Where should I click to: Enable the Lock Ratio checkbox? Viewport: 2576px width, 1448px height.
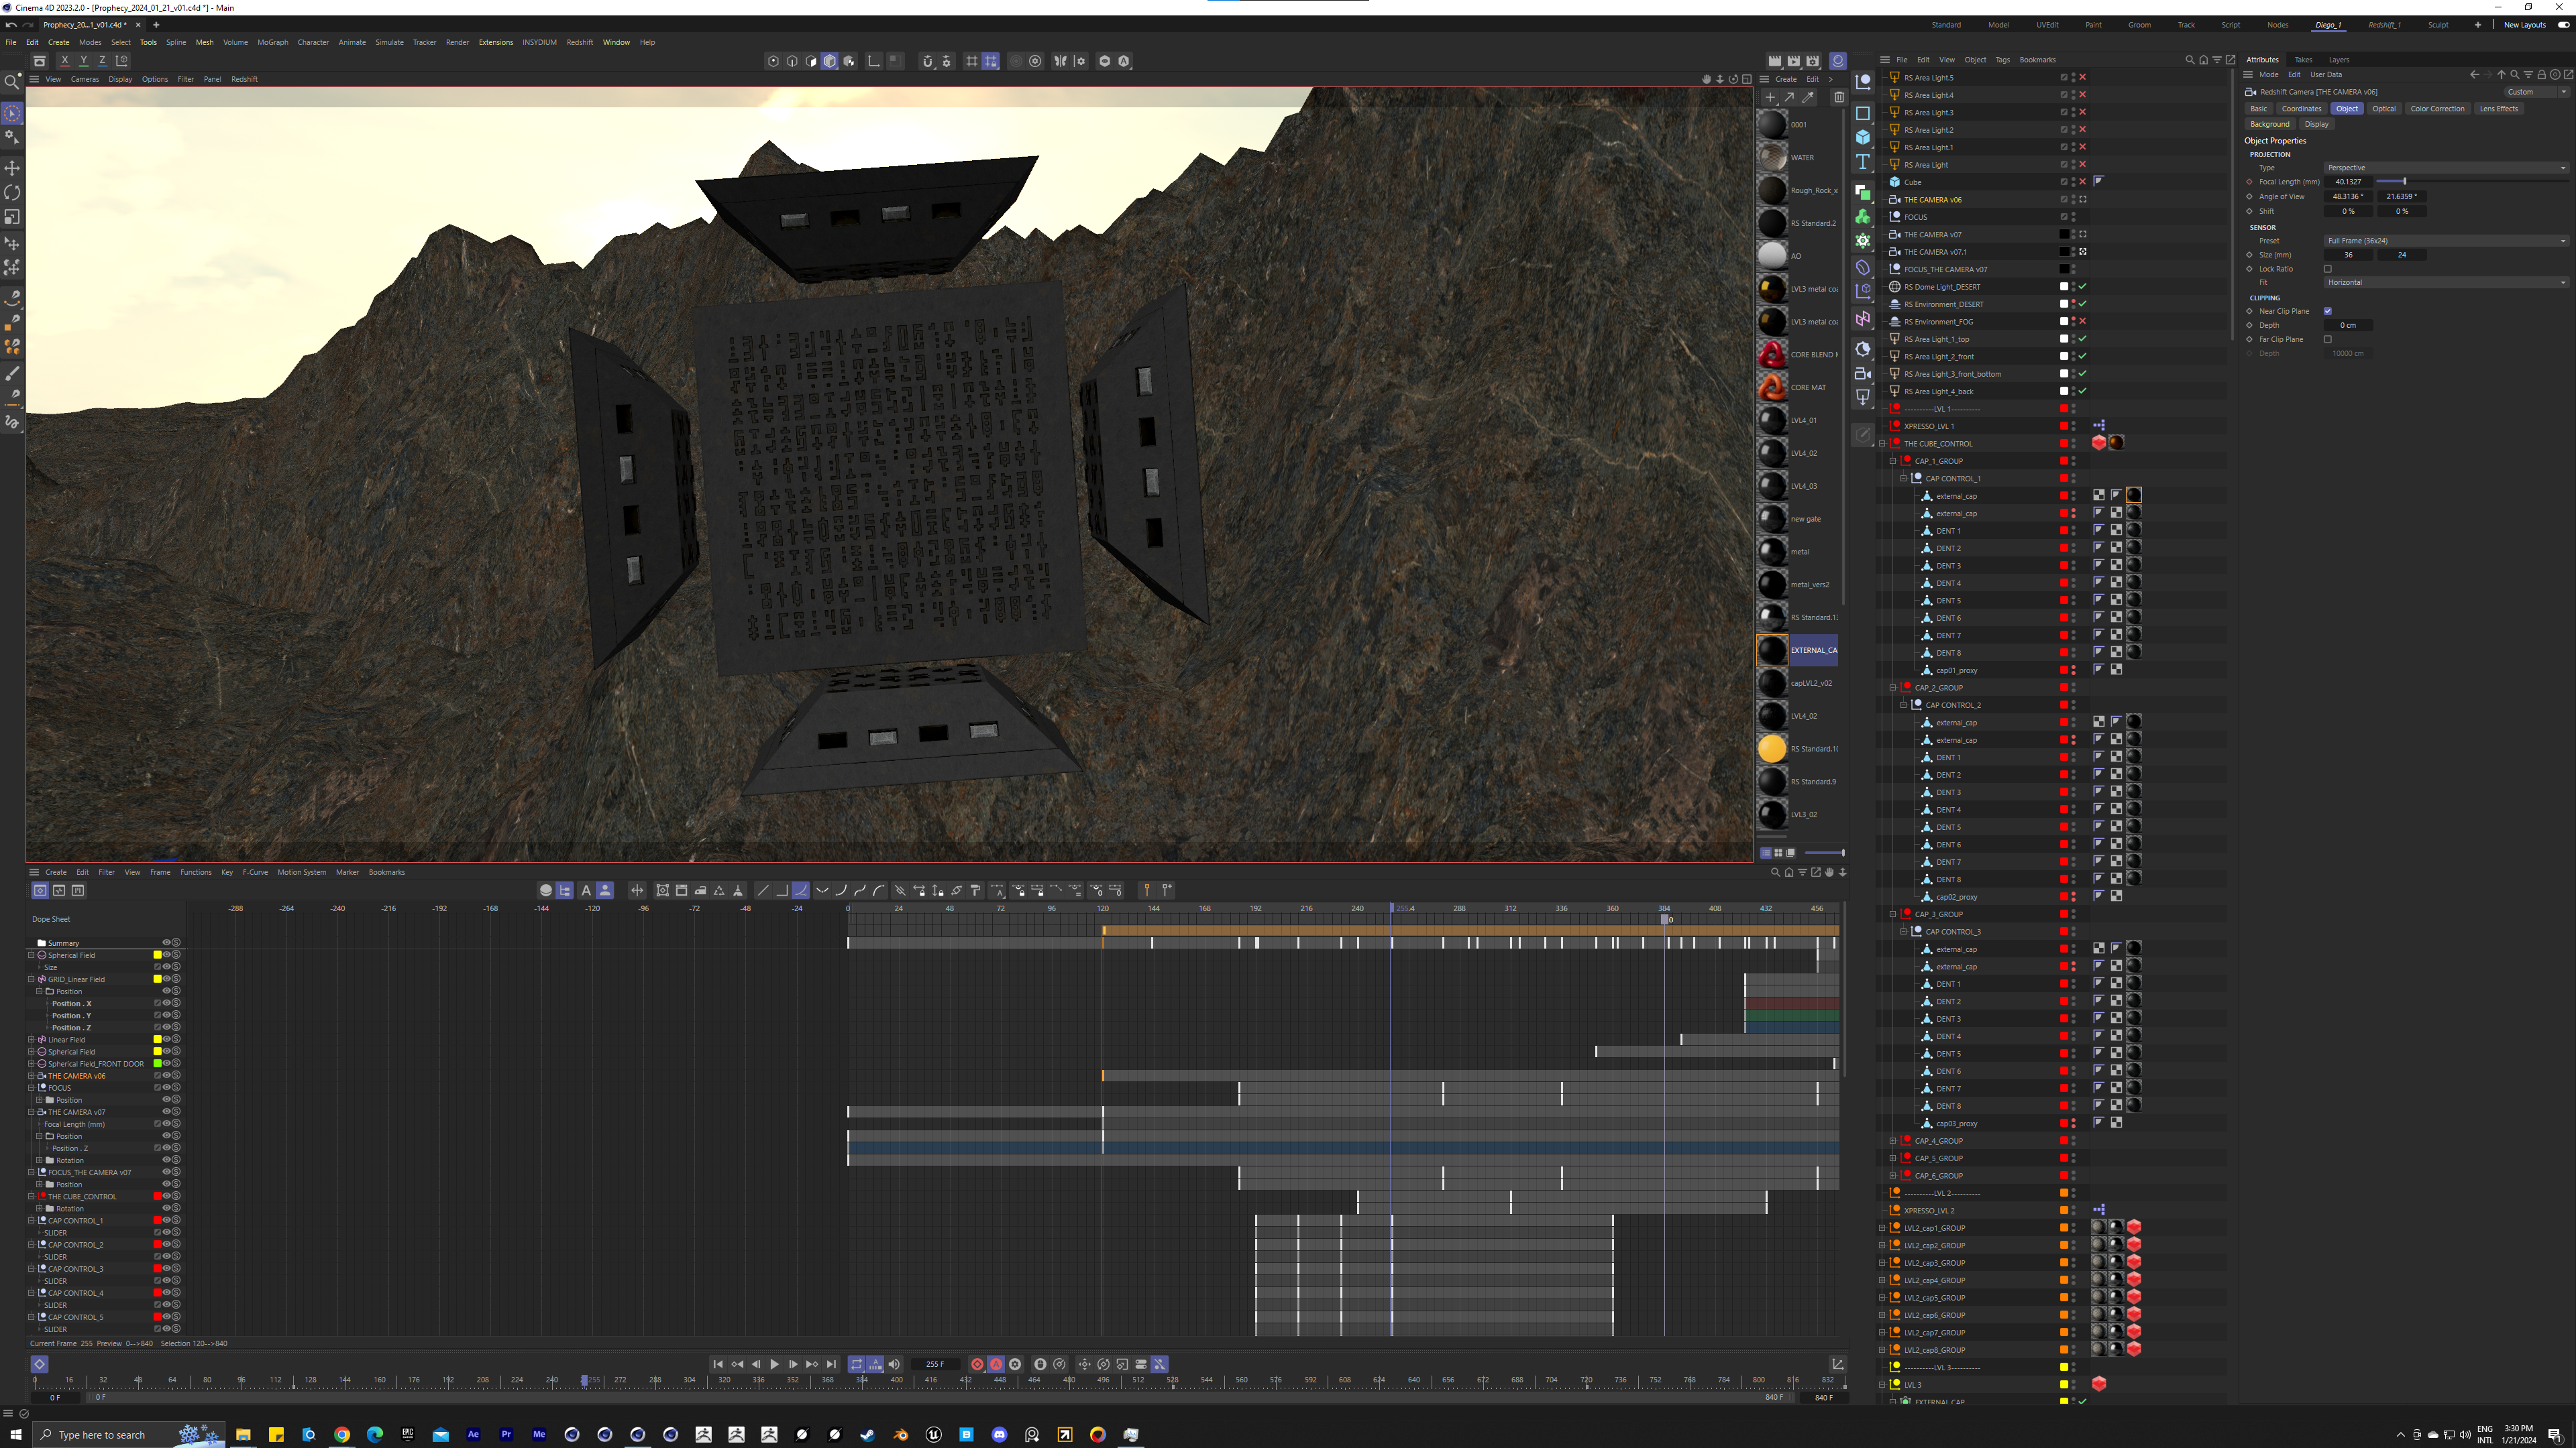(2327, 269)
